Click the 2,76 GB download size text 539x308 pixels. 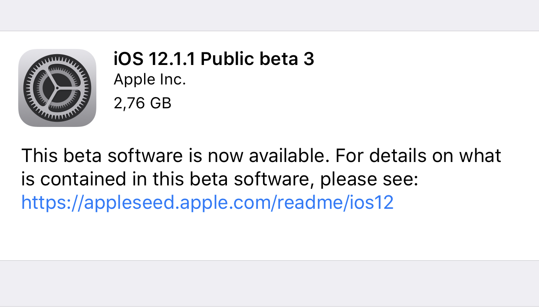click(x=142, y=104)
